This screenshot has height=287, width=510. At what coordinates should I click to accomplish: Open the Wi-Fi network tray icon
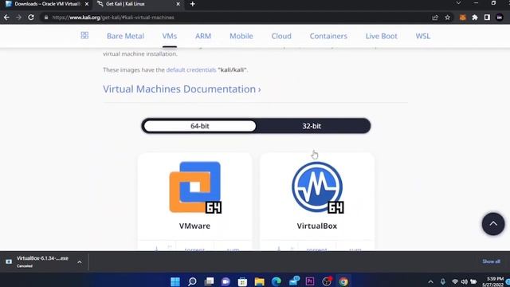click(x=455, y=281)
